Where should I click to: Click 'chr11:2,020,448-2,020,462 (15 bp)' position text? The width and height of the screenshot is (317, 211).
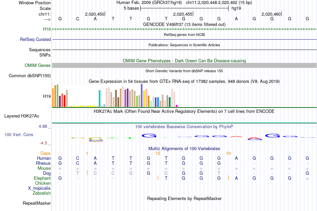(219, 3)
